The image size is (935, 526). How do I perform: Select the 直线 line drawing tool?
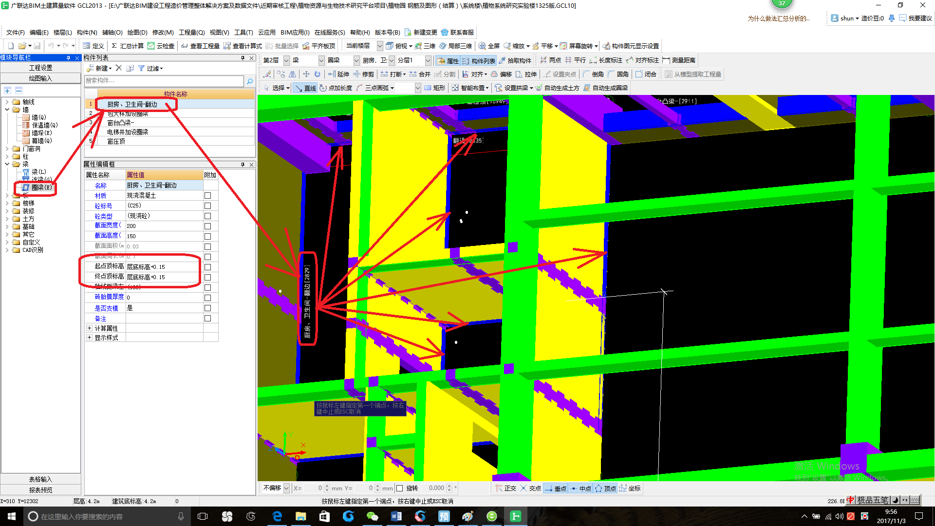[x=306, y=88]
